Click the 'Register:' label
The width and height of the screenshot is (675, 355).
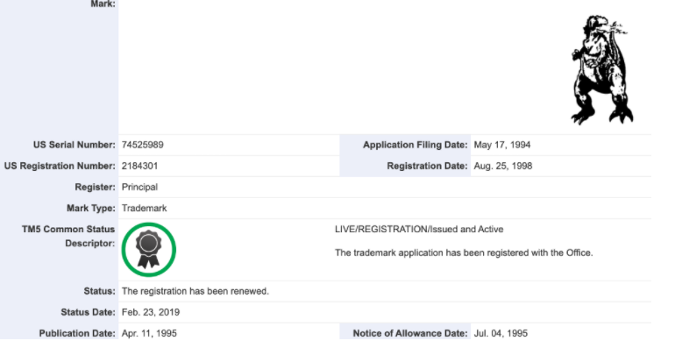click(x=96, y=188)
